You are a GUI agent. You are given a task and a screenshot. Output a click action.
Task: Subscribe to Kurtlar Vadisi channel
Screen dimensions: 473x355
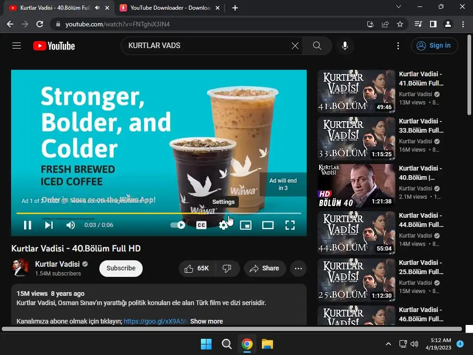121,269
